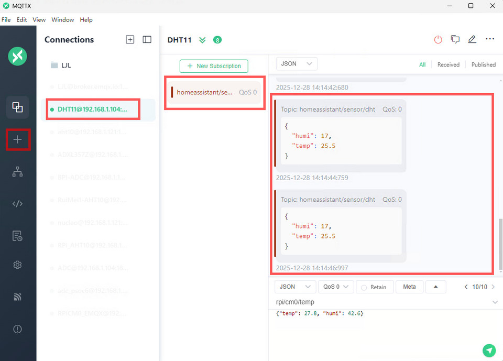Click the plus icon to create new connection
Screen dimensions: 503x361
(x=18, y=139)
